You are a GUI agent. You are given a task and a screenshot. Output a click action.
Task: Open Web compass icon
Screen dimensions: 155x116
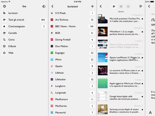(4, 53)
